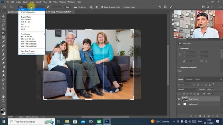The height and width of the screenshot is (125, 223).
Task: Swap width and height crop values
Action: (x=48, y=7)
